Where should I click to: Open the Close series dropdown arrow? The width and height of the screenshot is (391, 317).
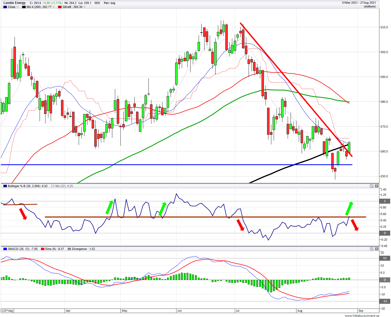(x=18, y=7)
